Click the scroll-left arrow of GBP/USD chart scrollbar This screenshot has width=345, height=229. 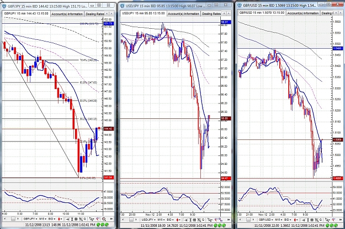tap(240, 220)
